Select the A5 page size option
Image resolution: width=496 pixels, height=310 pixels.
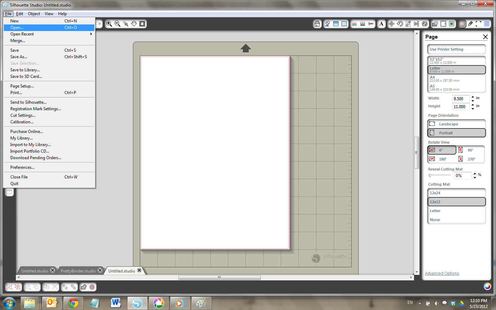pyautogui.click(x=456, y=87)
